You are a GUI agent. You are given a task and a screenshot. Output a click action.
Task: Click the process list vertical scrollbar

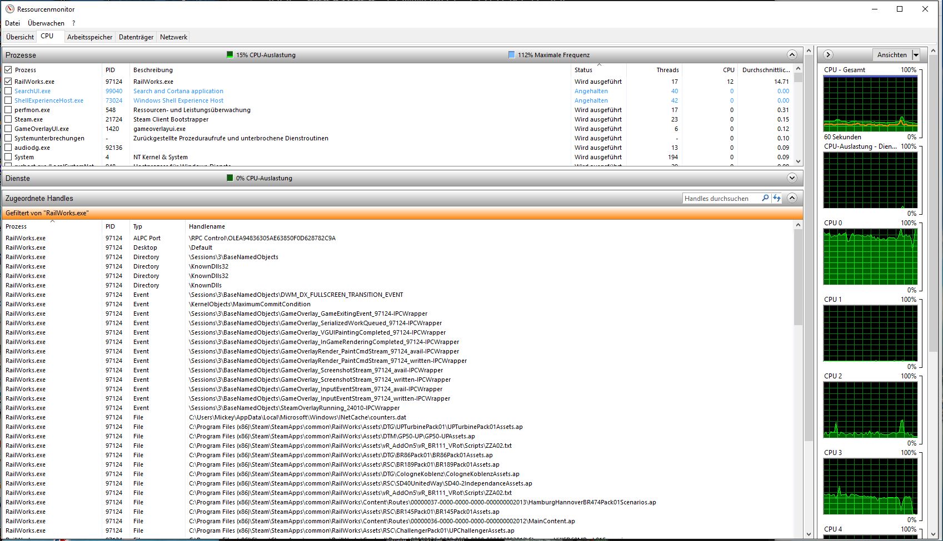(799, 115)
